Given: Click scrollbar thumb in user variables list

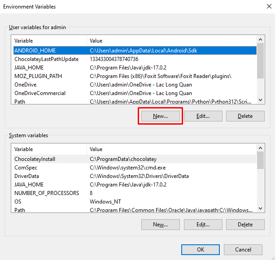Looking at the screenshot, I should pos(261,61).
